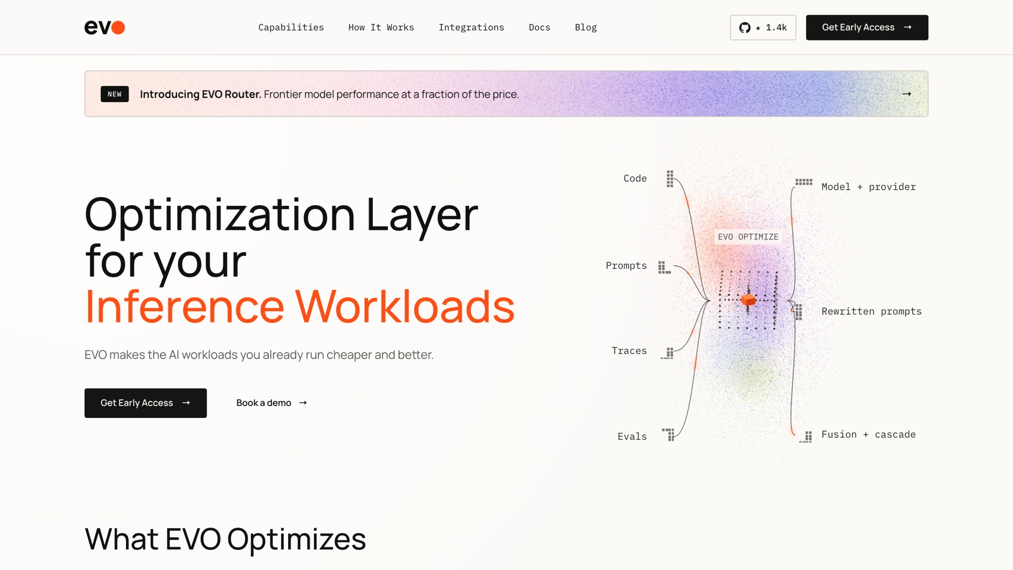Viewport: 1013px width, 570px height.
Task: Open the Capabilities nav item
Action: pos(291,27)
